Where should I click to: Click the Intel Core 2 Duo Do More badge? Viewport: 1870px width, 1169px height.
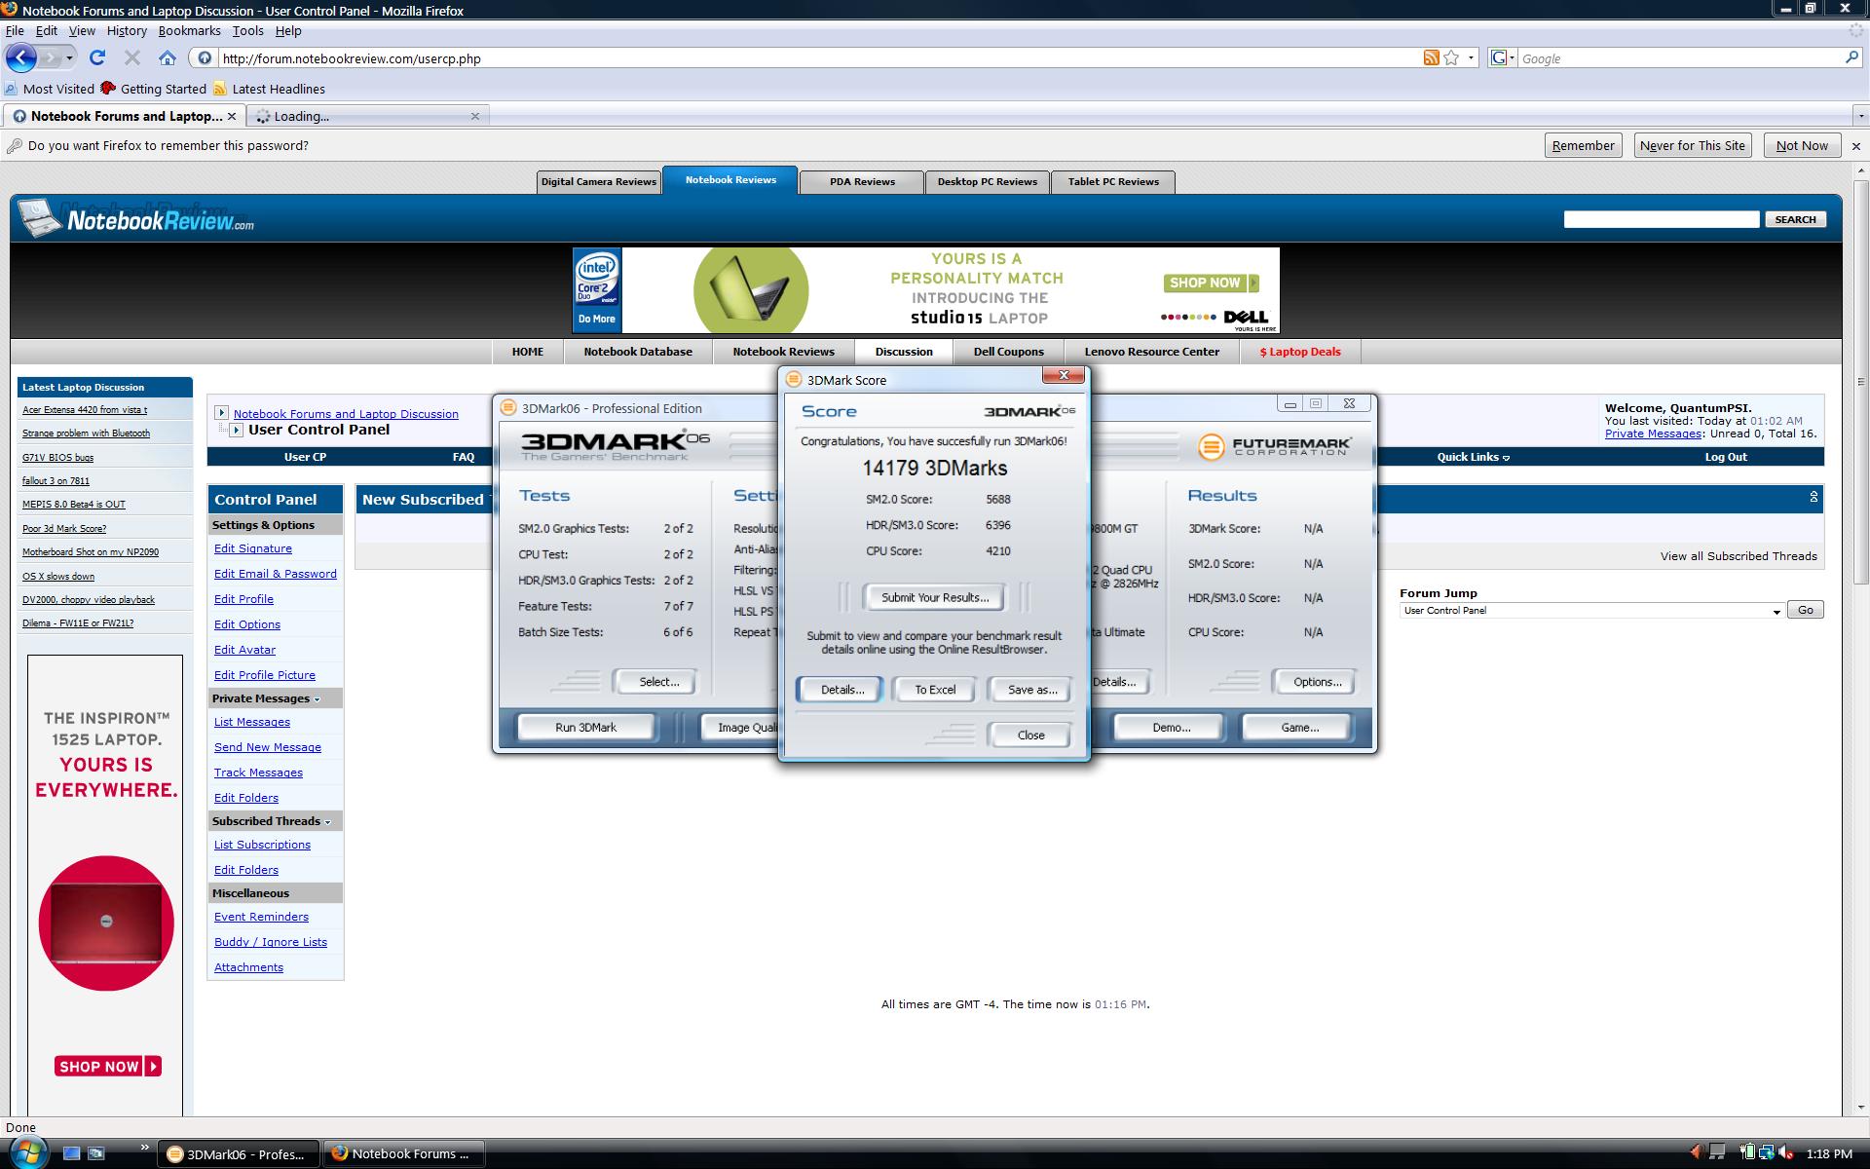pos(597,290)
